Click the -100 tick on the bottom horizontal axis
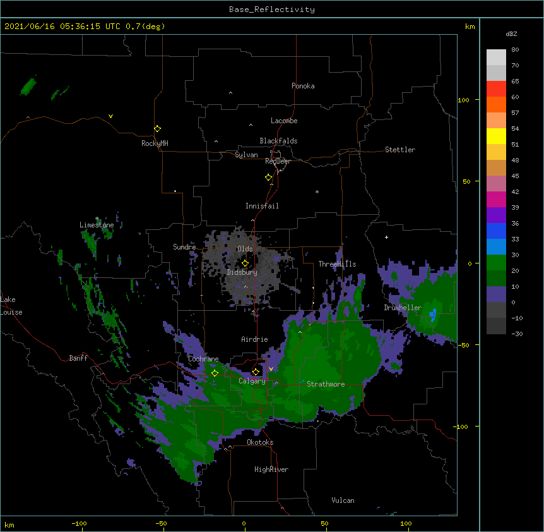Image resolution: width=544 pixels, height=532 pixels. [79, 523]
